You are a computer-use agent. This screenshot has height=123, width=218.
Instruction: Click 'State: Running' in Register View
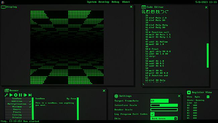(x=196, y=100)
